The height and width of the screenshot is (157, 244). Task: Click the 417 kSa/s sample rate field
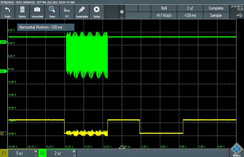click(x=164, y=15)
